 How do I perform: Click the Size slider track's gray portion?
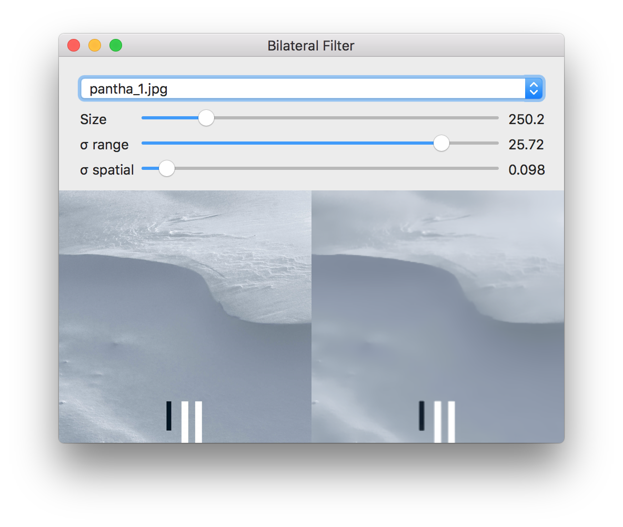tap(356, 118)
